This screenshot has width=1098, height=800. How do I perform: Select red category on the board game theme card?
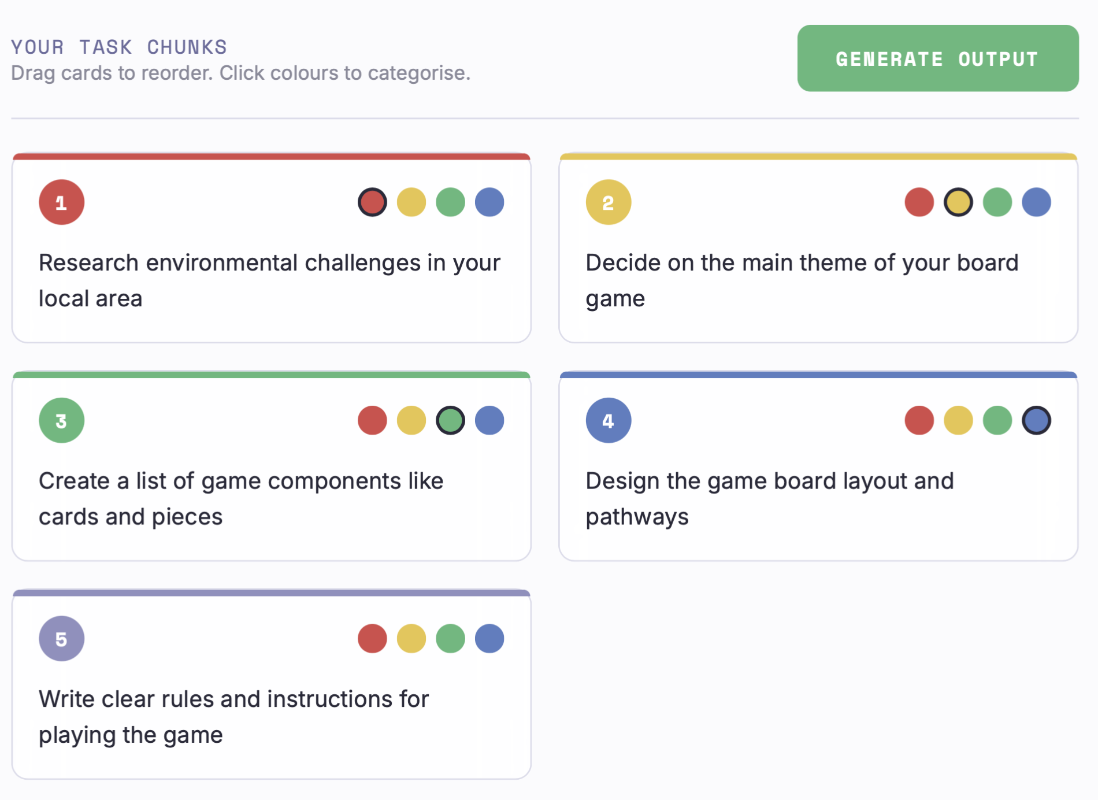918,202
